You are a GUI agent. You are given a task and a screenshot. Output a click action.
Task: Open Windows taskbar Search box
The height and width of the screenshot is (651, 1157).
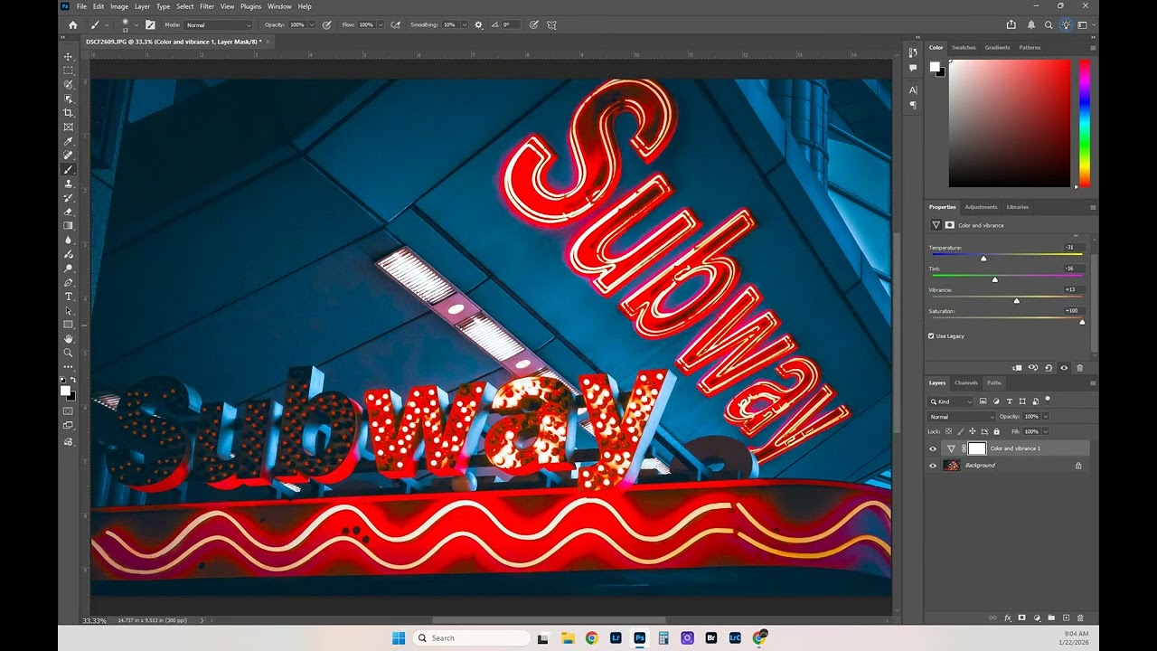point(471,637)
